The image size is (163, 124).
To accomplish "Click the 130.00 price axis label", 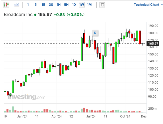I will (153, 68).
